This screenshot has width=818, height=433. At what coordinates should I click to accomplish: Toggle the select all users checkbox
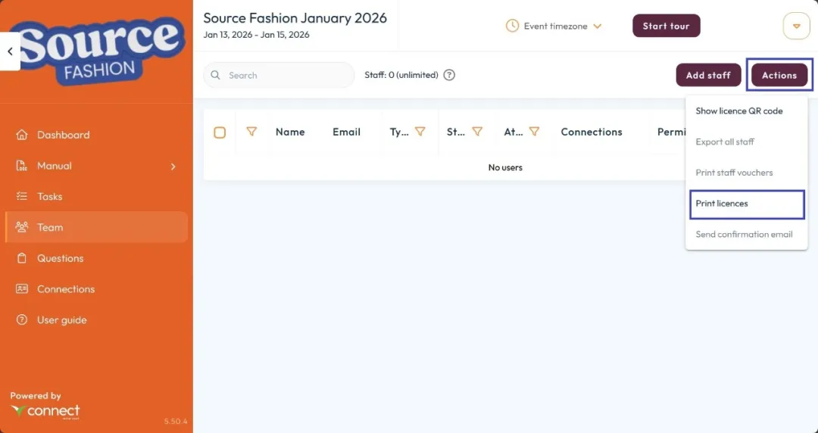click(220, 132)
